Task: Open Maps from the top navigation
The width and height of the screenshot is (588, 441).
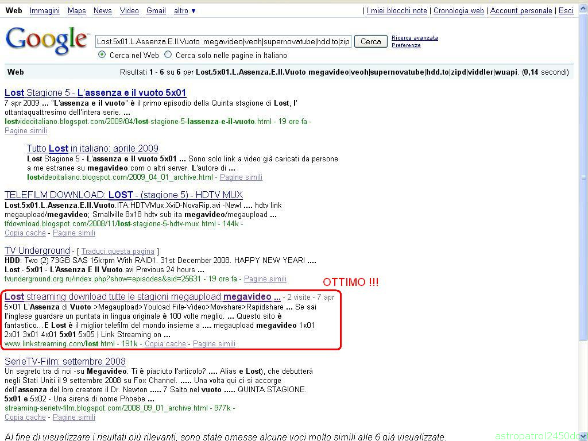Action: [77, 11]
